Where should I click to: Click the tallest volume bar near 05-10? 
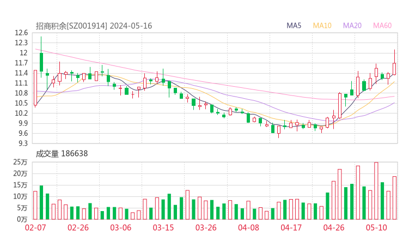[x=376, y=191]
